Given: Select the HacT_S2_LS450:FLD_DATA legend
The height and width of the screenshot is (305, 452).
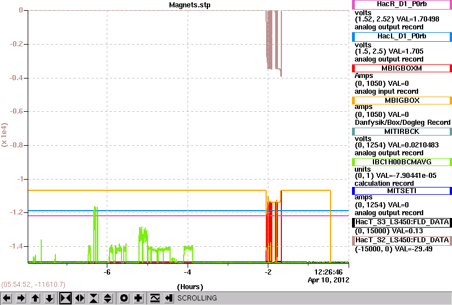Looking at the screenshot, I should tap(402, 241).
